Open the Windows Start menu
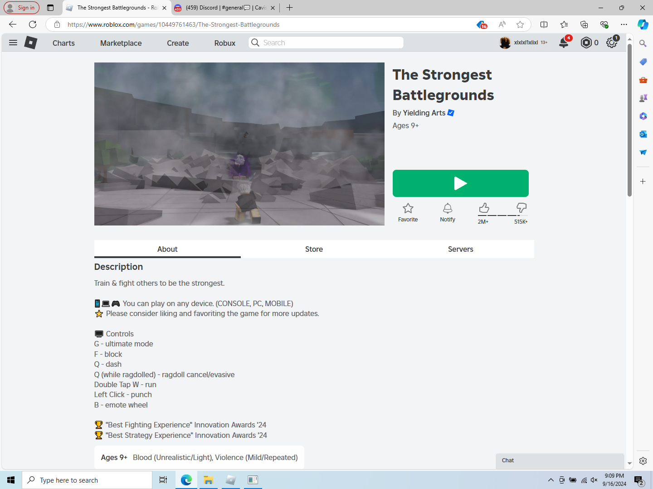653x489 pixels. 11,480
